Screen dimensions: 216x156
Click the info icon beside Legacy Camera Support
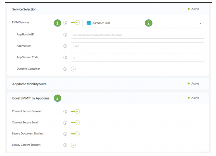[x=65, y=145]
